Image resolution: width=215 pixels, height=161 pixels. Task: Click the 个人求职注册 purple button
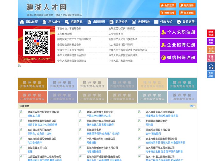pyautogui.click(x=178, y=32)
